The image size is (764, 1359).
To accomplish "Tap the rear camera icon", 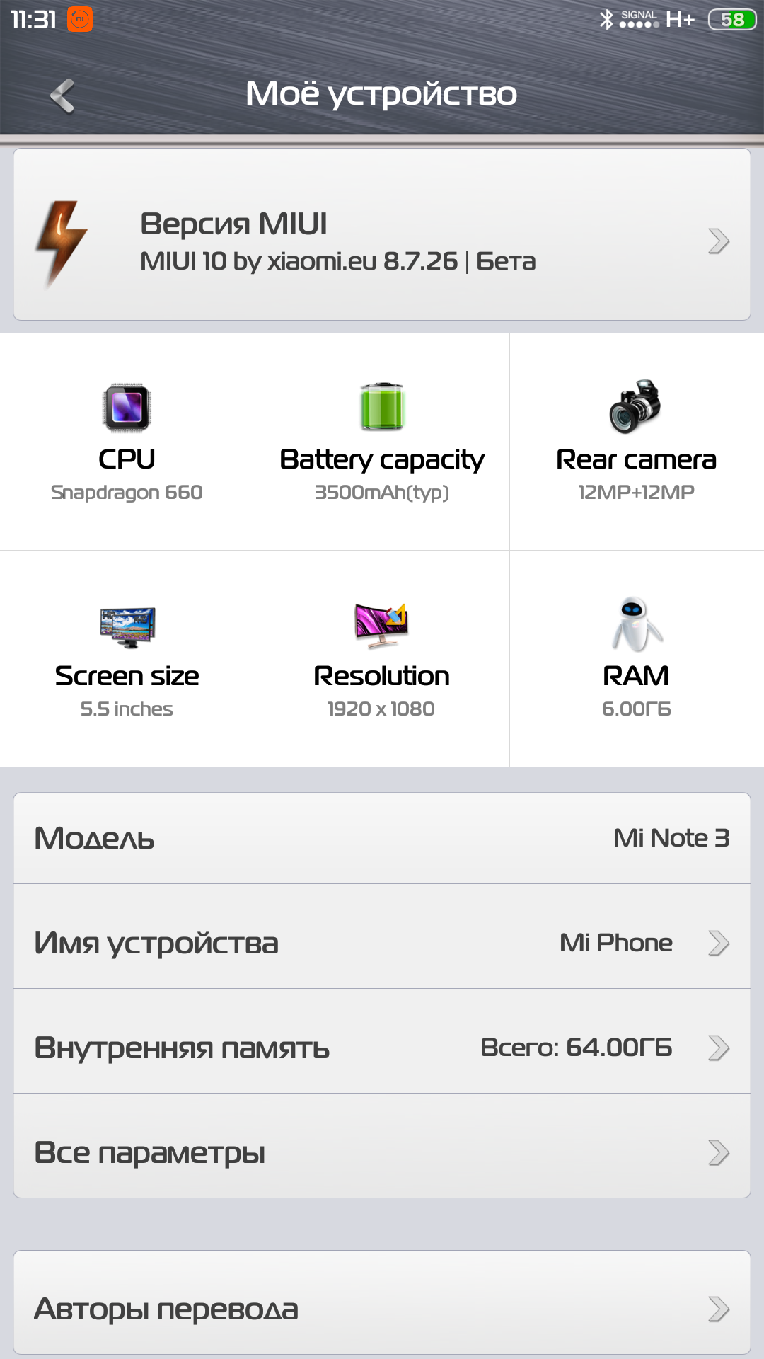I will (635, 406).
